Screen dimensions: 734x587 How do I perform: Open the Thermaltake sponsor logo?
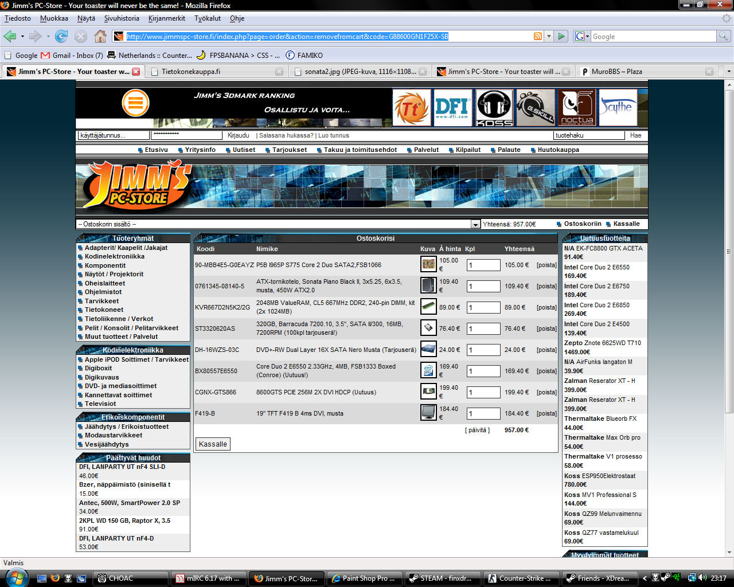pyautogui.click(x=411, y=108)
